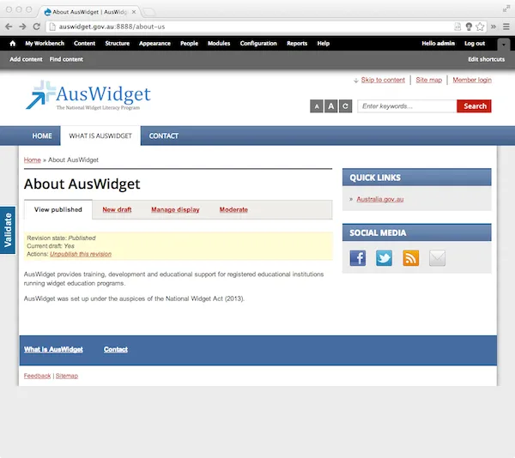Screen dimensions: 515x458
Task: Reload the page with refresh icon
Action: tap(36, 27)
